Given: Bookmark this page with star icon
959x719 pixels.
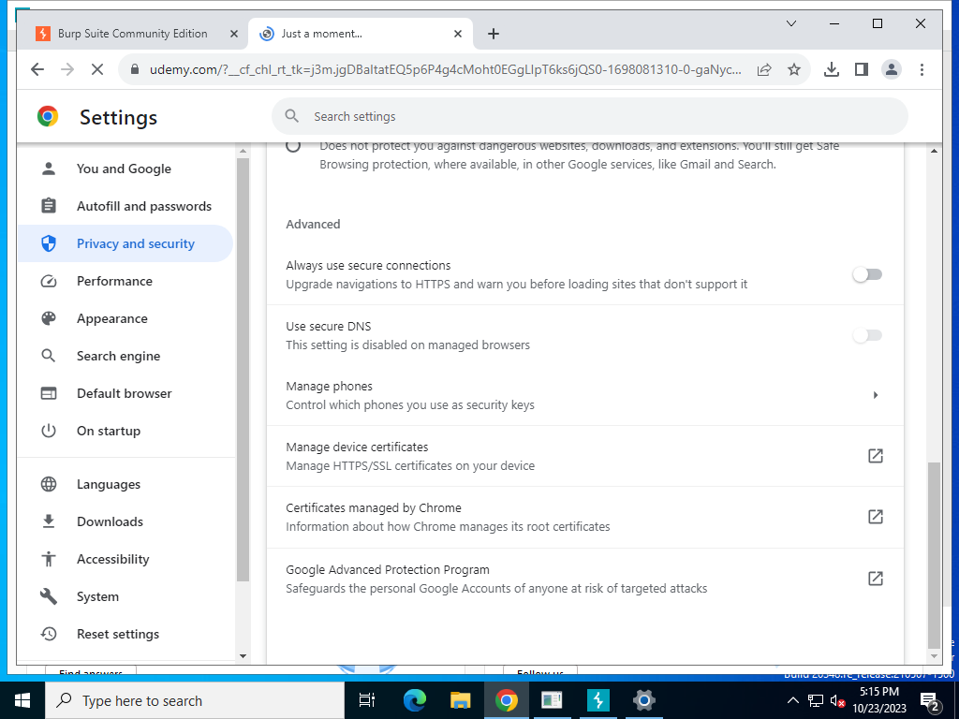Looking at the screenshot, I should pyautogui.click(x=794, y=69).
